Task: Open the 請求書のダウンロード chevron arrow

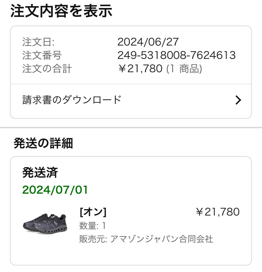Action: tap(238, 100)
